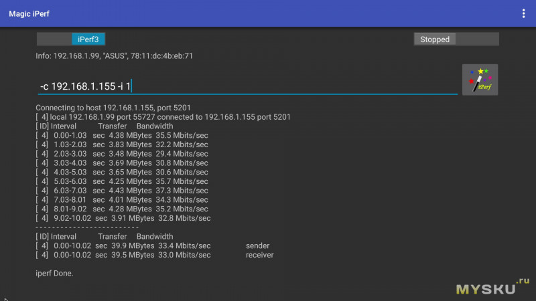Click the Magic iPerf app title

[29, 14]
